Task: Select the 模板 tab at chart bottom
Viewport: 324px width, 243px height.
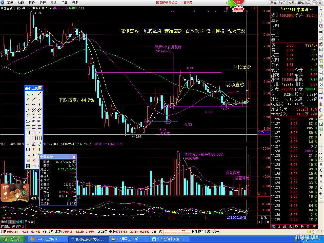Action: point(12,222)
